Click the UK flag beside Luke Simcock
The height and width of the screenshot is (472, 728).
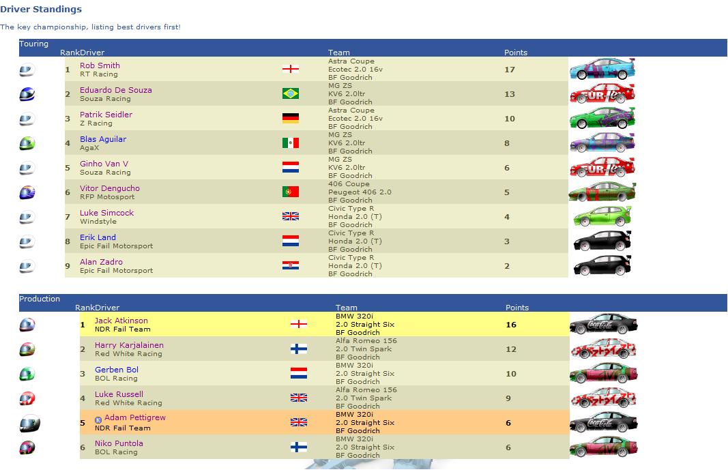pos(291,216)
